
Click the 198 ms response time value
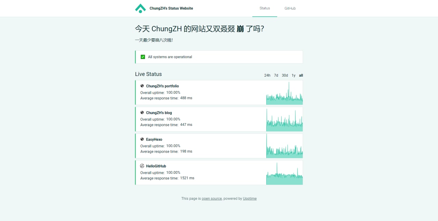(x=186, y=151)
